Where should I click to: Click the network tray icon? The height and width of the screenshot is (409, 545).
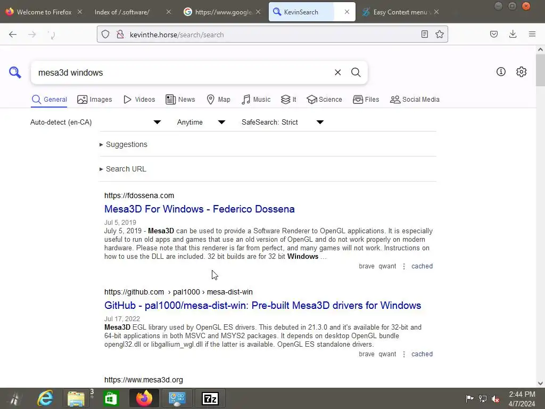point(482,398)
